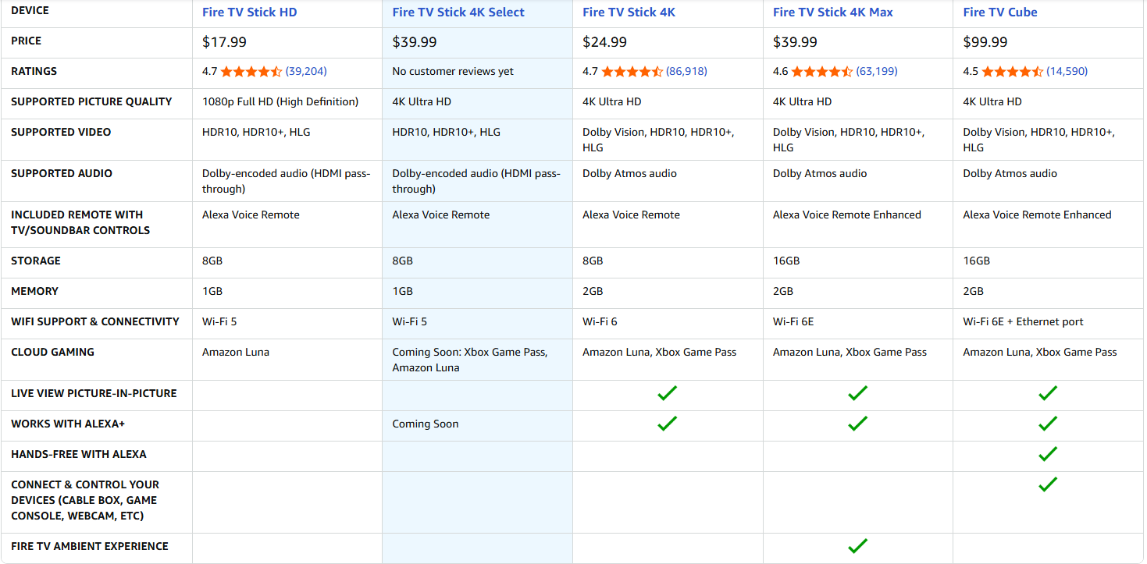This screenshot has width=1147, height=564.
Task: Click the Fire TV Ambient Experience checkmark for 4K Max
Action: coord(857,546)
